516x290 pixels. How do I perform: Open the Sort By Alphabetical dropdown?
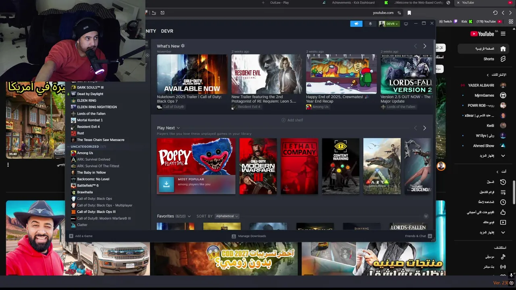point(227,216)
